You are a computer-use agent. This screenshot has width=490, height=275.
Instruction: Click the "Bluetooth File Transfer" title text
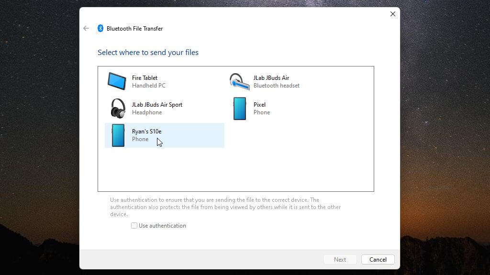[134, 28]
